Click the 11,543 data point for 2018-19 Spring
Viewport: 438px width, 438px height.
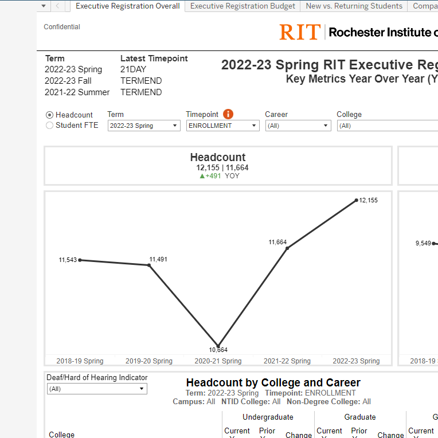pyautogui.click(x=80, y=260)
